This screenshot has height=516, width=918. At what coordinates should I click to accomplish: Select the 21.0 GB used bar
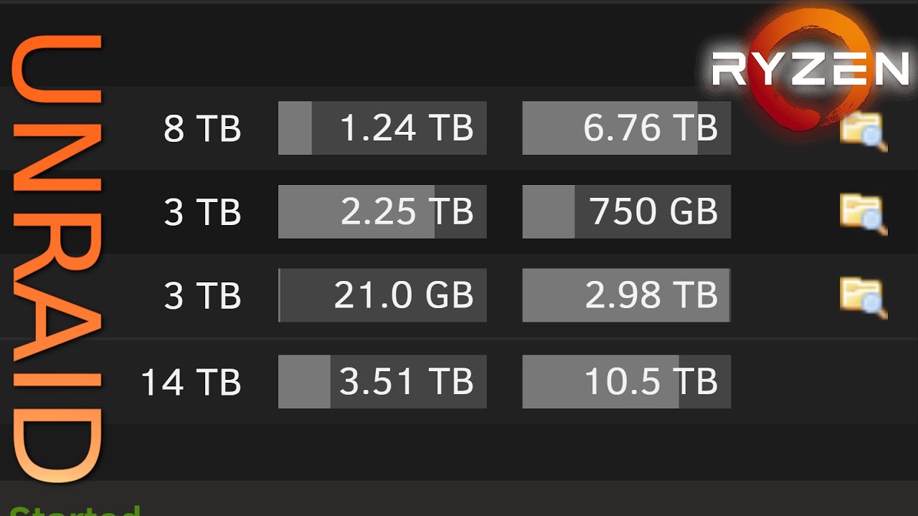pos(382,295)
